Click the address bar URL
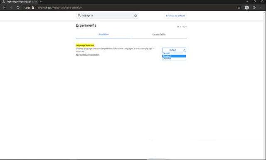The image size is (266, 160). click(60, 7)
